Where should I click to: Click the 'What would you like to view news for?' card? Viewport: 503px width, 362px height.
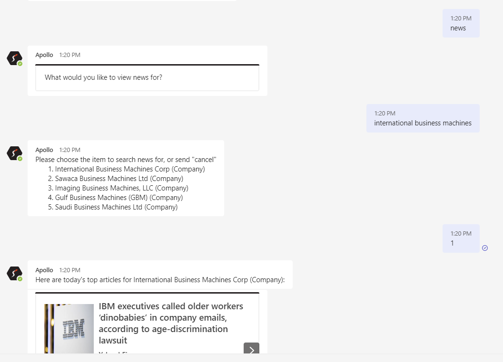[147, 78]
